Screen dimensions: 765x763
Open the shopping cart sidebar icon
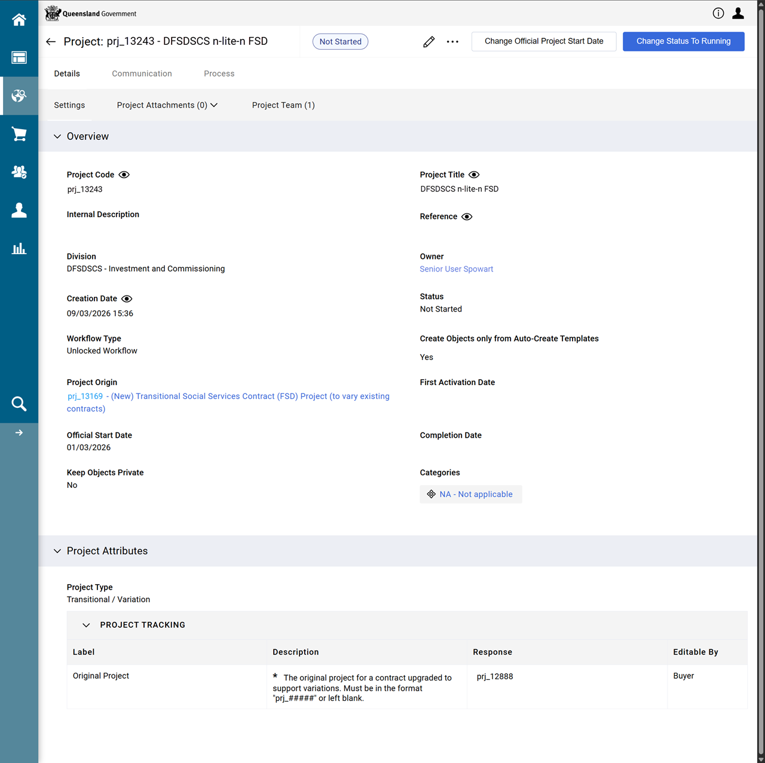point(19,135)
